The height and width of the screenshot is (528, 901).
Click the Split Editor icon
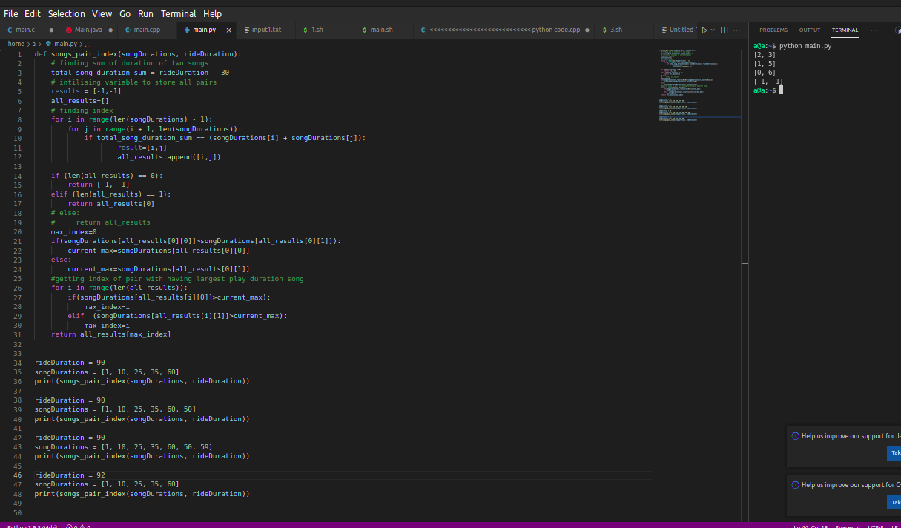click(x=725, y=30)
